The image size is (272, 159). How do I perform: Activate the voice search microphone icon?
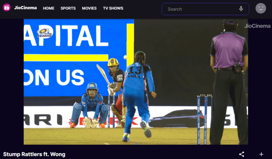241,9
